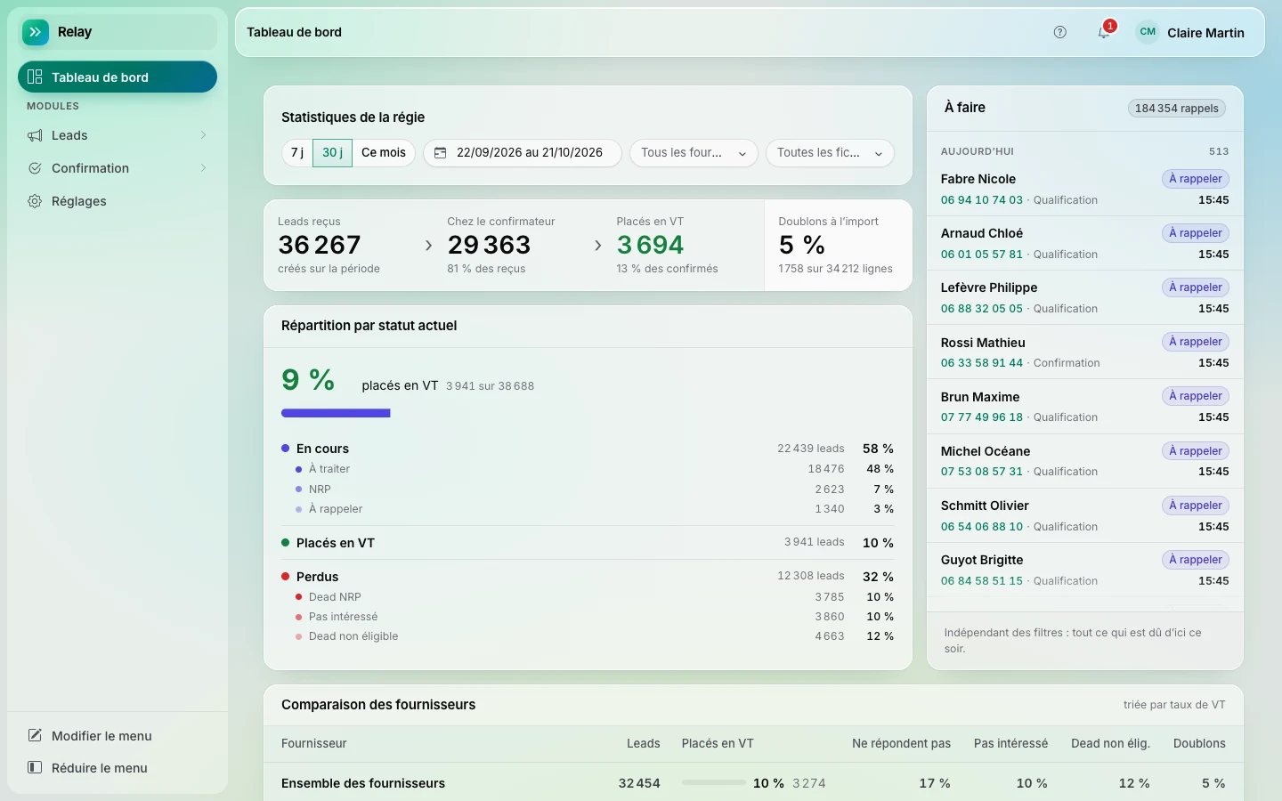This screenshot has height=801, width=1282.
Task: Open Claire Martin user menu
Action: tap(1190, 32)
